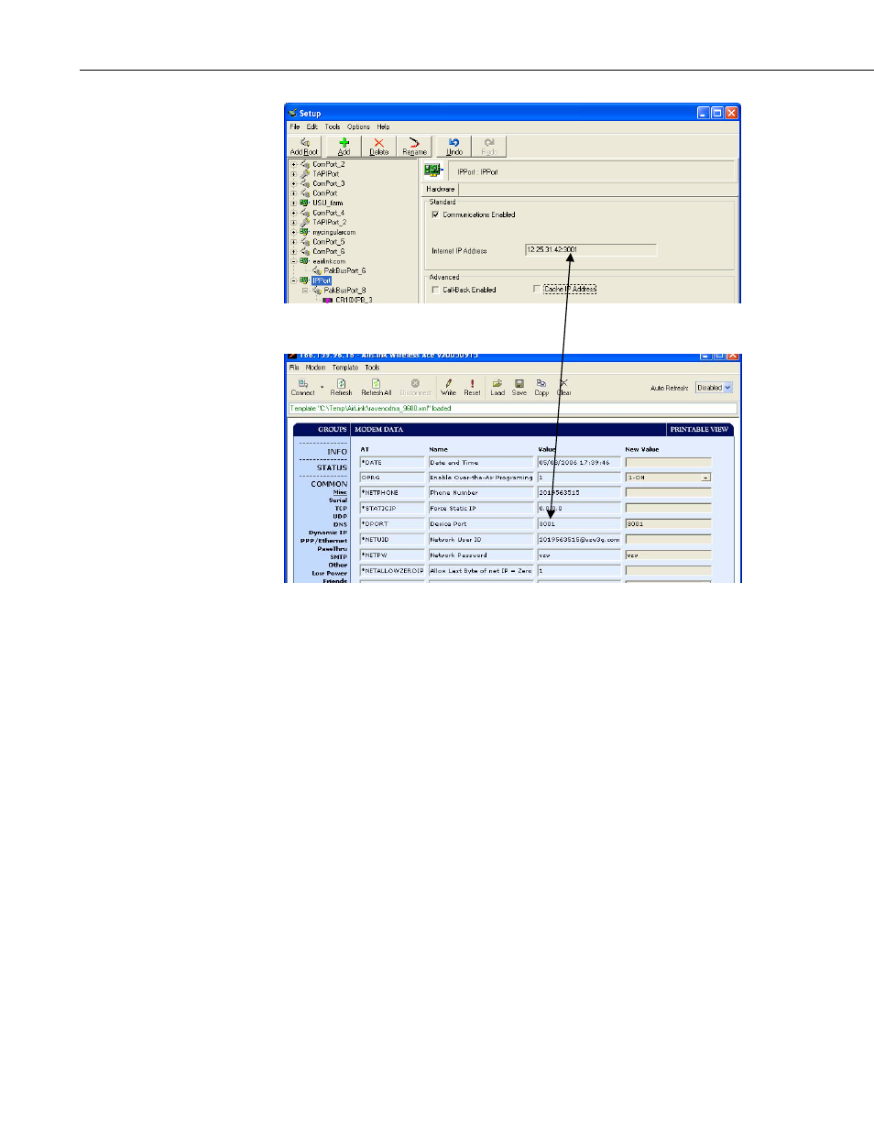This screenshot has height=1132, width=874.
Task: Select eartinkcom tree item
Action: pos(329,261)
